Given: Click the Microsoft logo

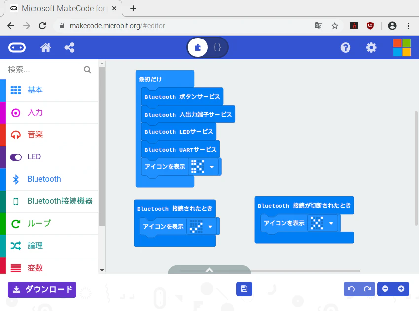Looking at the screenshot, I should (402, 48).
